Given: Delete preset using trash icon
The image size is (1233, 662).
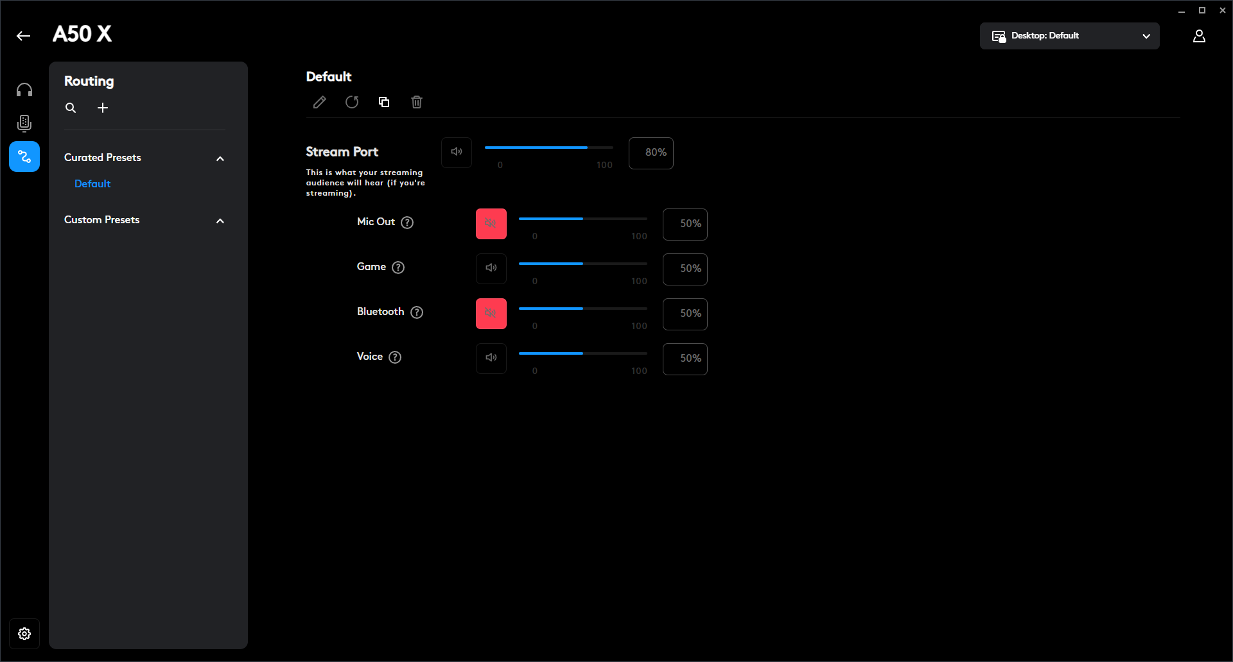Looking at the screenshot, I should coord(417,103).
